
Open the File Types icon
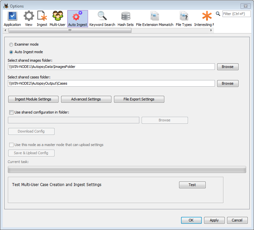click(x=184, y=16)
